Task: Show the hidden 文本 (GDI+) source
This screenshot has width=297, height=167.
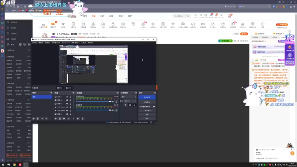Action: click(67, 107)
